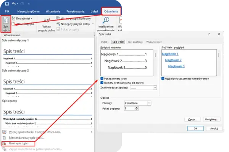Image resolution: width=229 pixels, height=152 pixels.
Task: Open Następny przypis dolny dropdown arrow
Action: pos(93,24)
